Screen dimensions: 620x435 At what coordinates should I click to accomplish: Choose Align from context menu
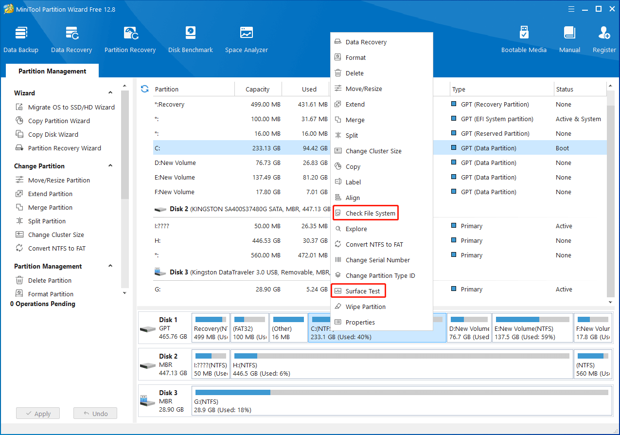click(382, 198)
